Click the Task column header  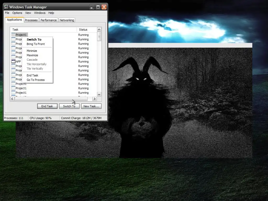coord(43,30)
